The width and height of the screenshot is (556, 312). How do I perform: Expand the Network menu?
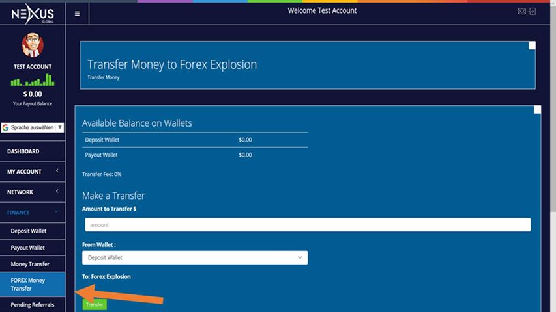tap(33, 192)
